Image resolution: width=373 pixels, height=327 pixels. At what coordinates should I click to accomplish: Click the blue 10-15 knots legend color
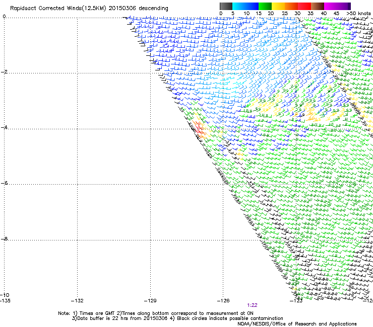pyautogui.click(x=252, y=6)
